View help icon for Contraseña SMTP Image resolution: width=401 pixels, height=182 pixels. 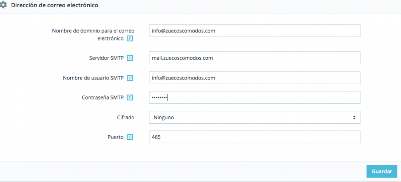130,97
